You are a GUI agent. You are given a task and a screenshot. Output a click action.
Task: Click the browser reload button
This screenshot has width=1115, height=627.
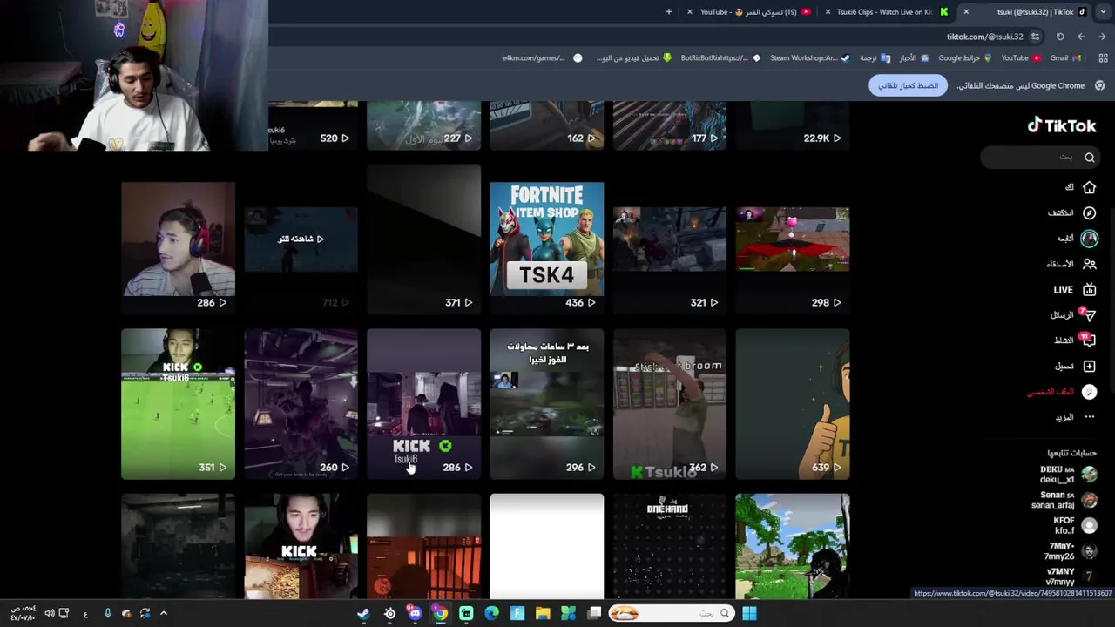1060,37
